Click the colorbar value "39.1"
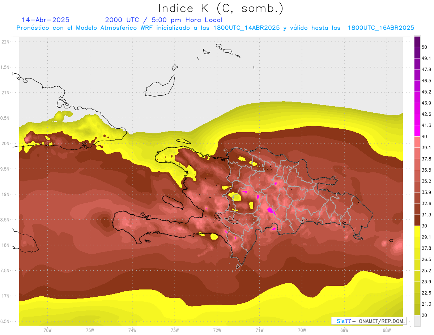Viewport: 434px width, 335px height. tap(426, 148)
